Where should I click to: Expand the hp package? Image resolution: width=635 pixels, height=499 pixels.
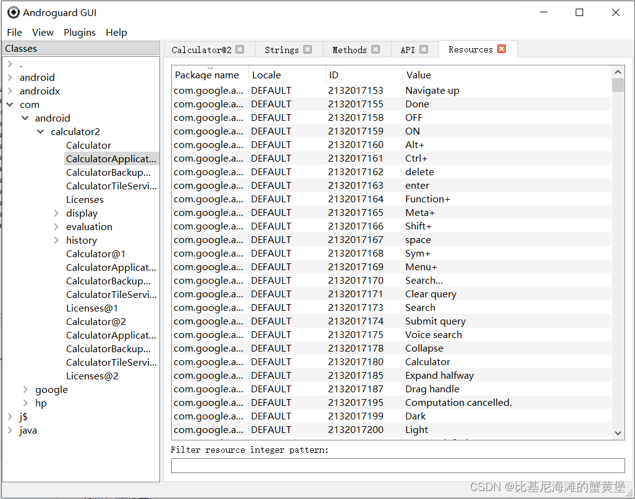(25, 403)
